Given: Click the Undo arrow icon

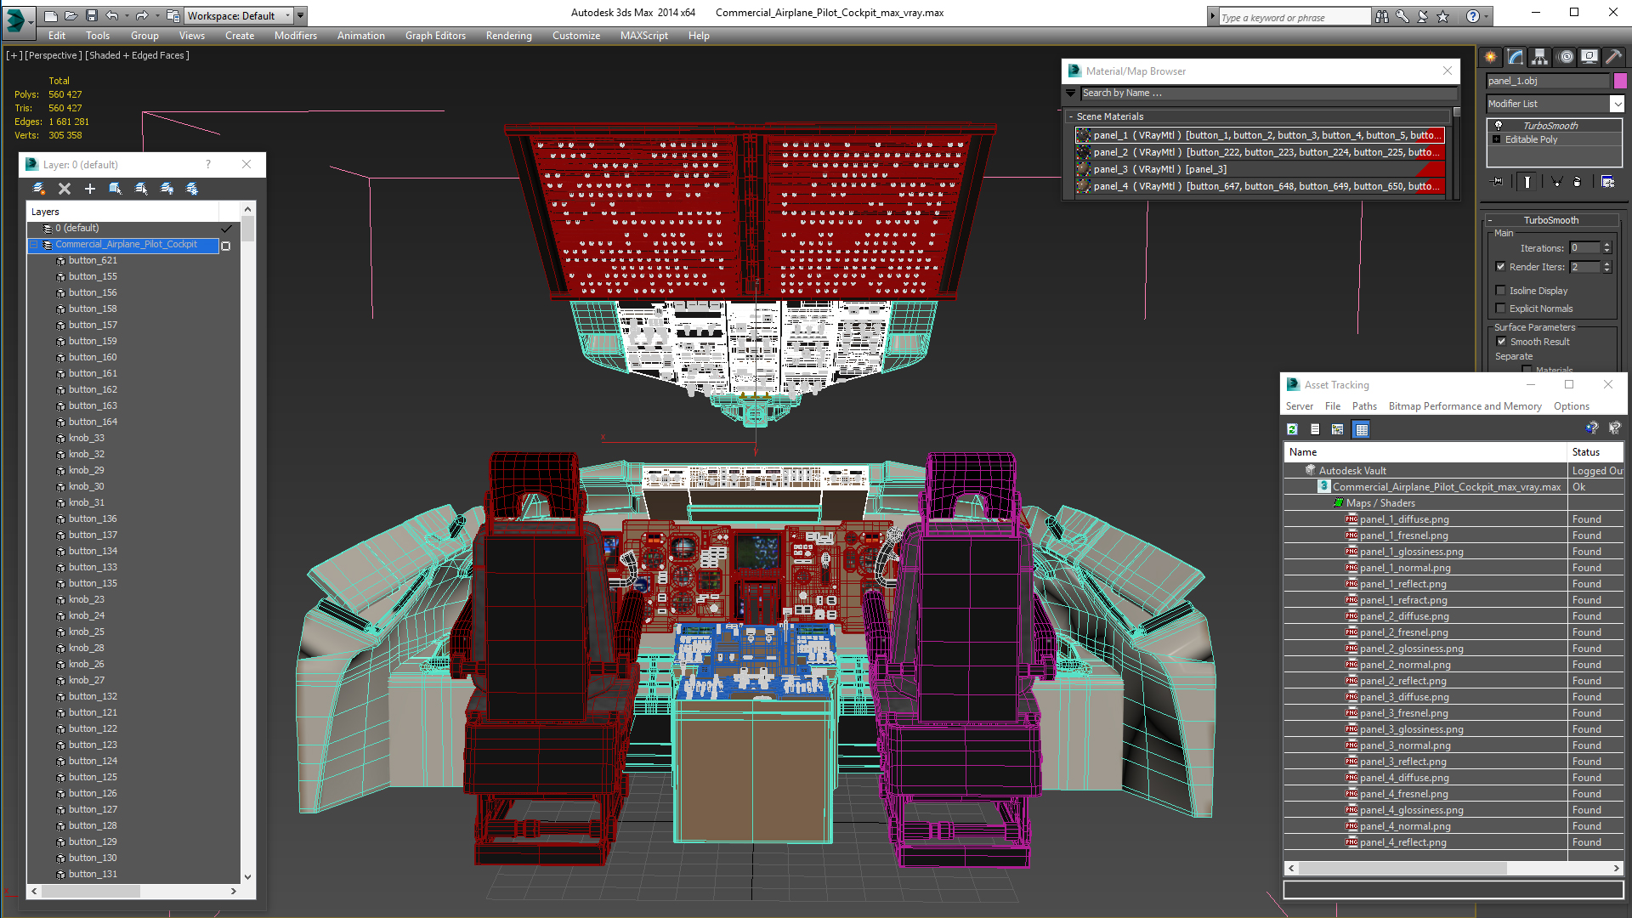Looking at the screenshot, I should 111,15.
